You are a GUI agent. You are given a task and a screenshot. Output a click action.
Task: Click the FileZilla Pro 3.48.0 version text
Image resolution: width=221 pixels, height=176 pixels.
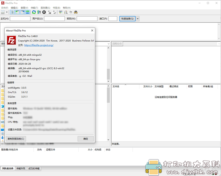click(x=28, y=36)
